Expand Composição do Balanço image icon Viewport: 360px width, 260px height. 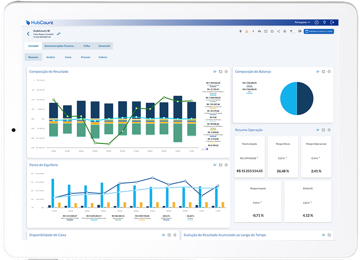click(x=323, y=72)
